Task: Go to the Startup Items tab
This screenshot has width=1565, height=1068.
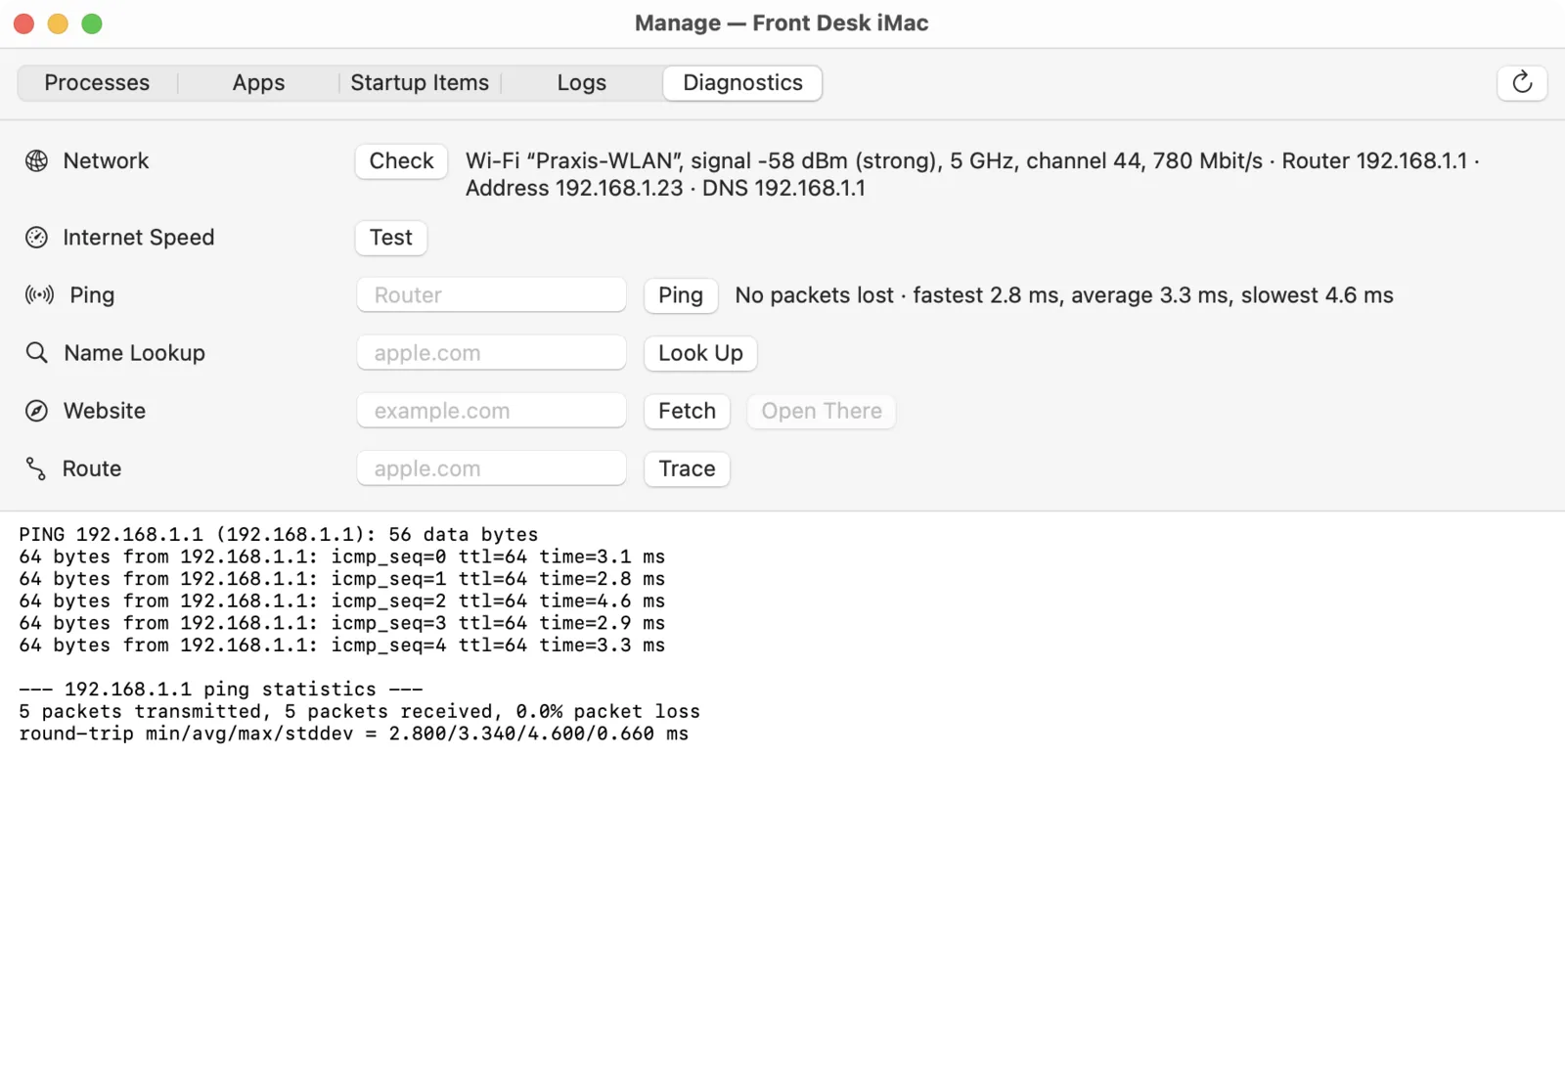Action: click(420, 83)
